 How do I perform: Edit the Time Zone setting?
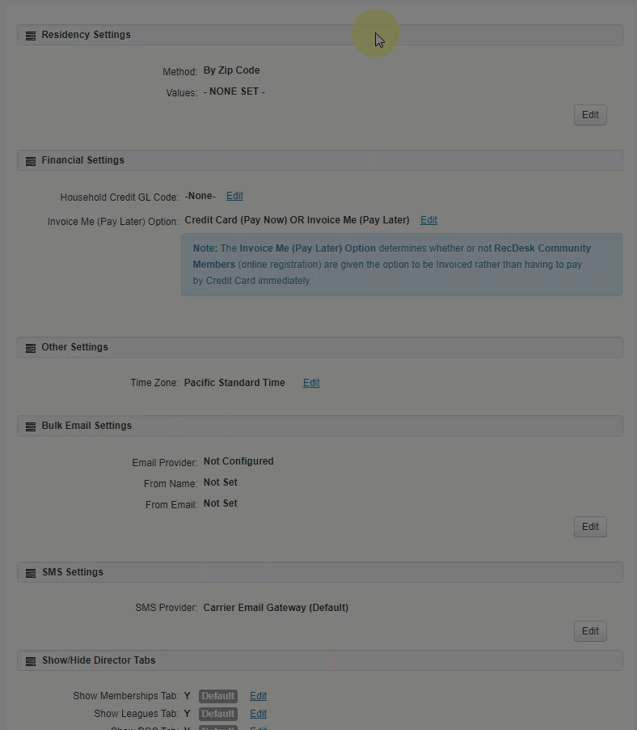pos(311,383)
